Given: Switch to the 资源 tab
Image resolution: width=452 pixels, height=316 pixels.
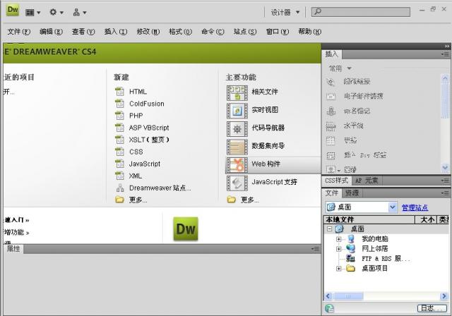Looking at the screenshot, I should [352, 193].
